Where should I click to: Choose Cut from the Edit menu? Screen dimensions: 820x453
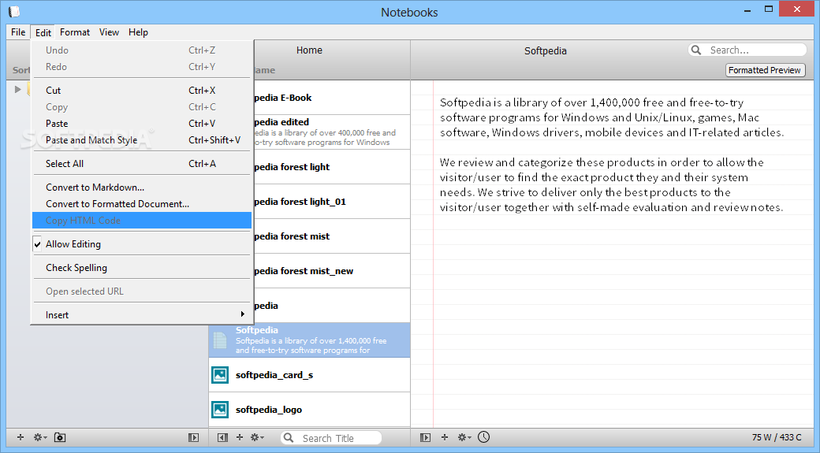(142, 91)
